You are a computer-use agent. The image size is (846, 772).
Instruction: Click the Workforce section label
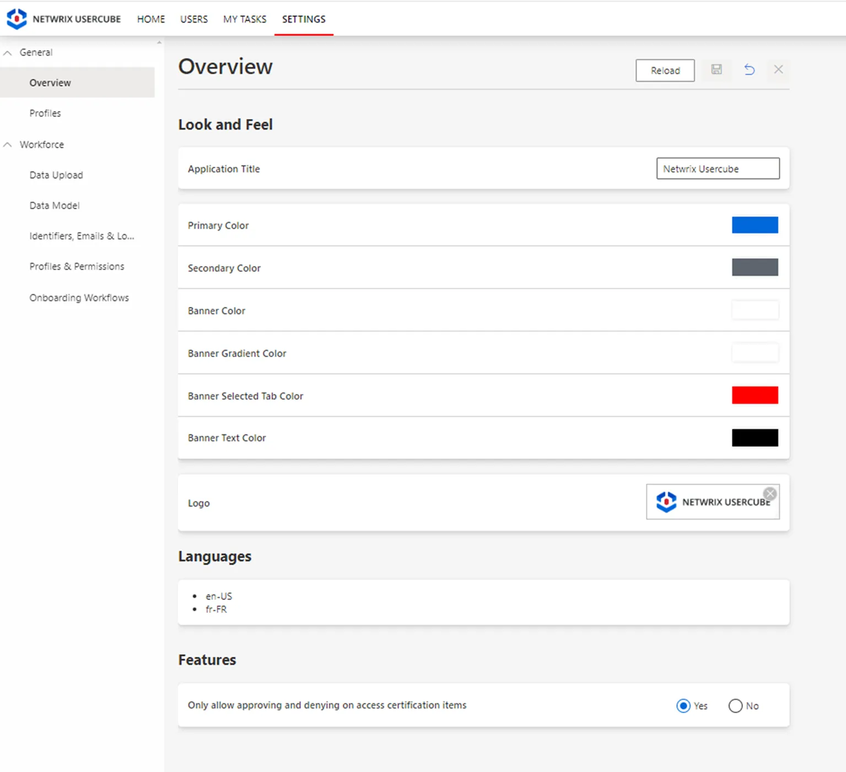coord(42,144)
